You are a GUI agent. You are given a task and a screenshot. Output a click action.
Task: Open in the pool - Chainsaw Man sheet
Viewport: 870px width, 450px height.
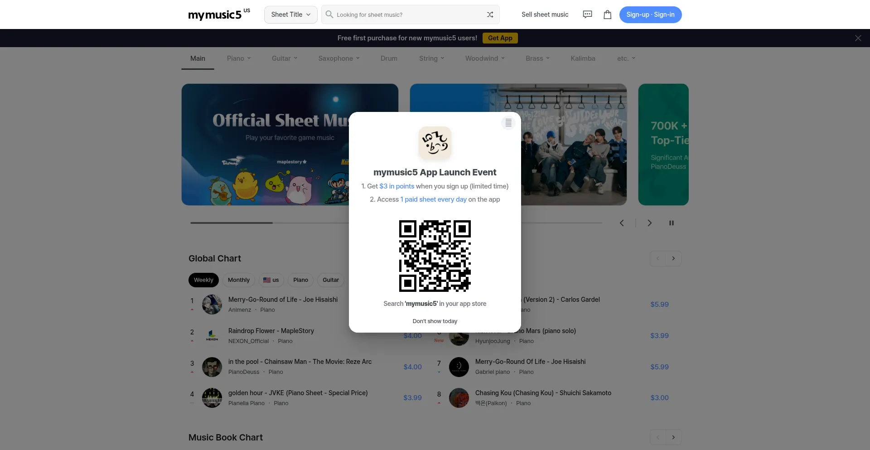(300, 362)
